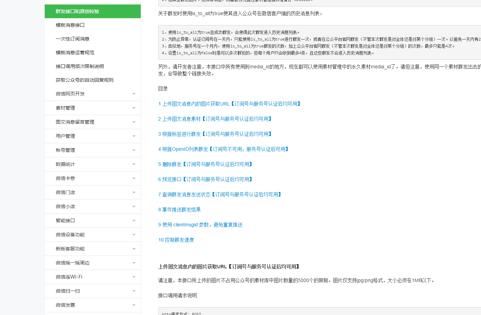Expand 微信连Wi-Fi section arrow
481x315 pixels.
pyautogui.click(x=134, y=277)
